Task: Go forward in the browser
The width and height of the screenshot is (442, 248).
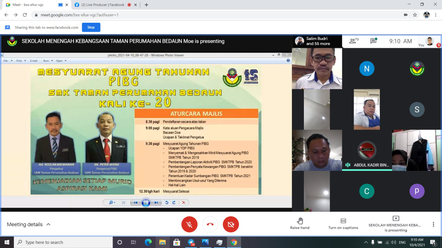Action: 16,15
